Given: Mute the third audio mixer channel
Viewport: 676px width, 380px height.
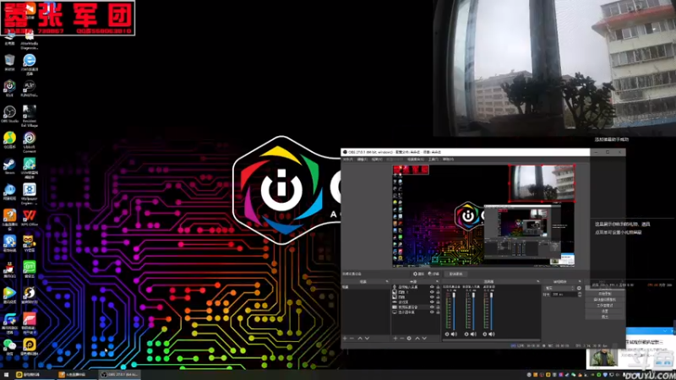Looking at the screenshot, I should click(492, 334).
